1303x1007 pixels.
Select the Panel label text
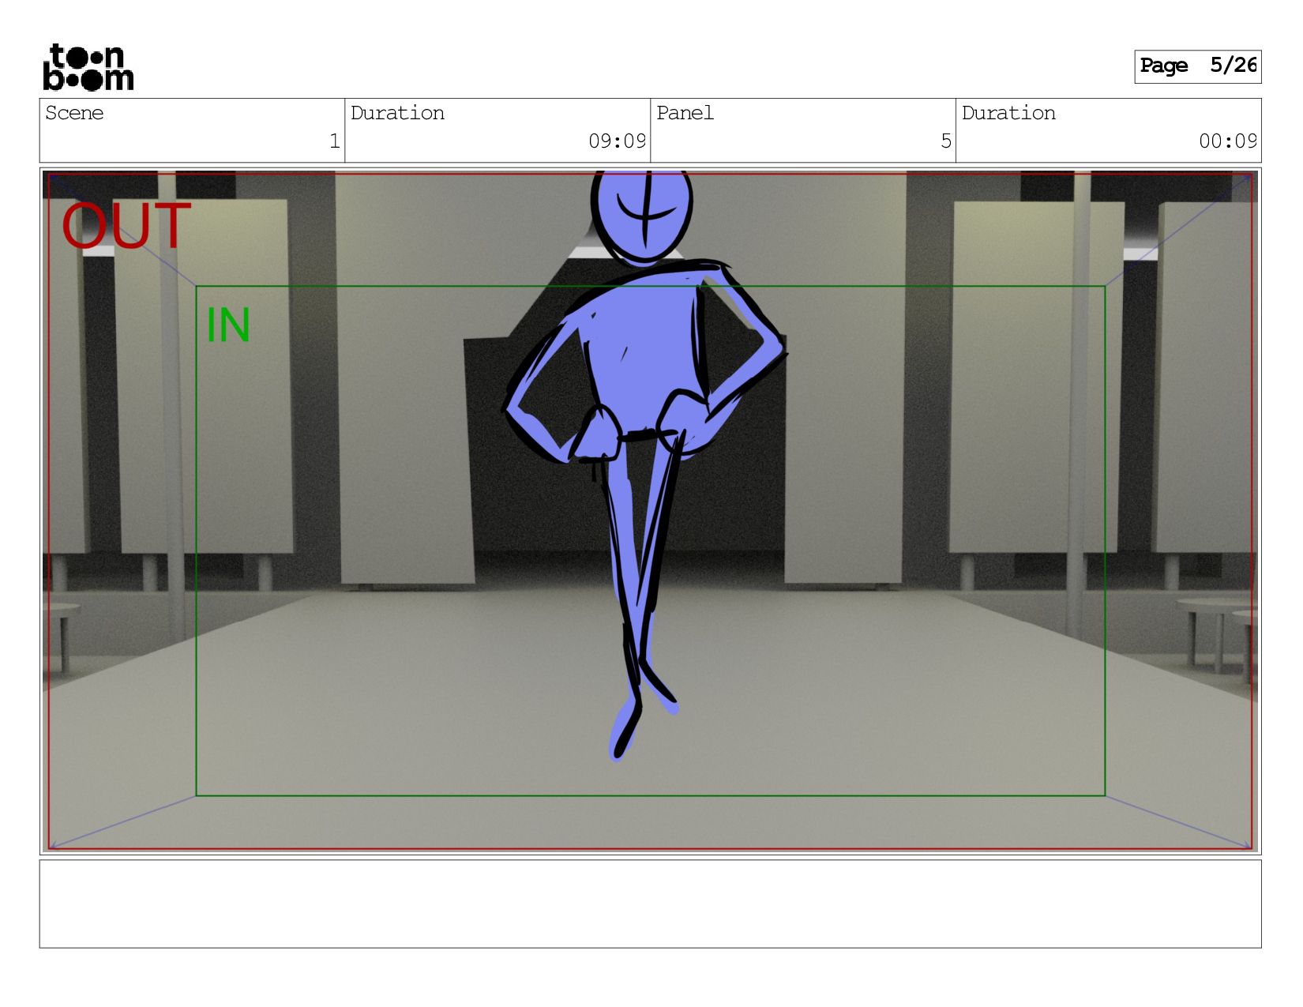pyautogui.click(x=685, y=113)
